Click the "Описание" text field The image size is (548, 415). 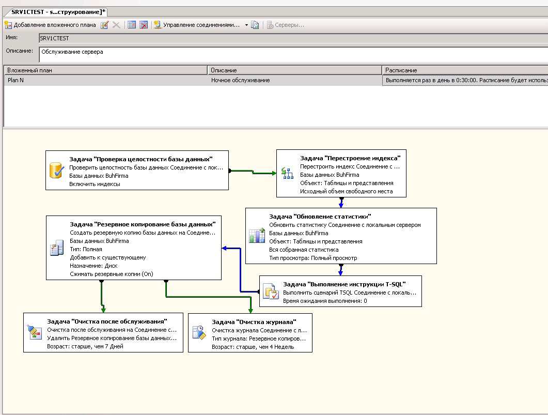pyautogui.click(x=289, y=55)
